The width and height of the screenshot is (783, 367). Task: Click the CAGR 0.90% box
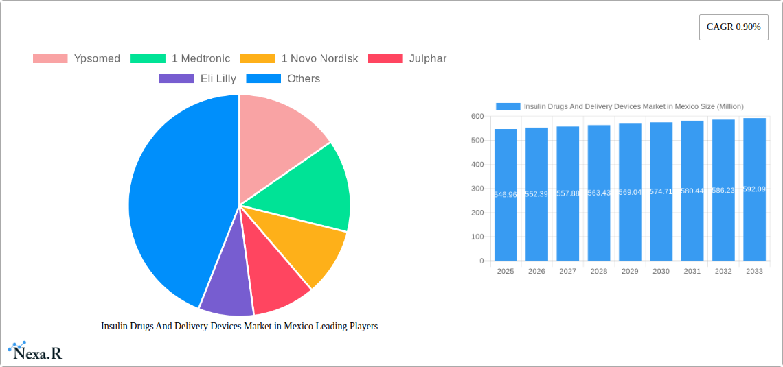[x=734, y=27]
